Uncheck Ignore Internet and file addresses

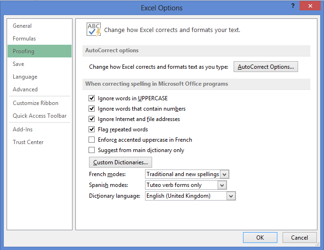point(91,119)
